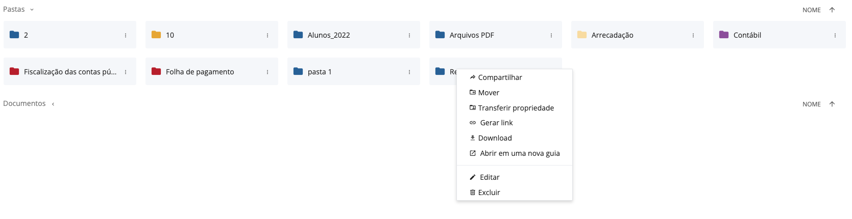Screen dimensions: 852x219
Task: Open options menu of Contábil folder
Action: (835, 35)
